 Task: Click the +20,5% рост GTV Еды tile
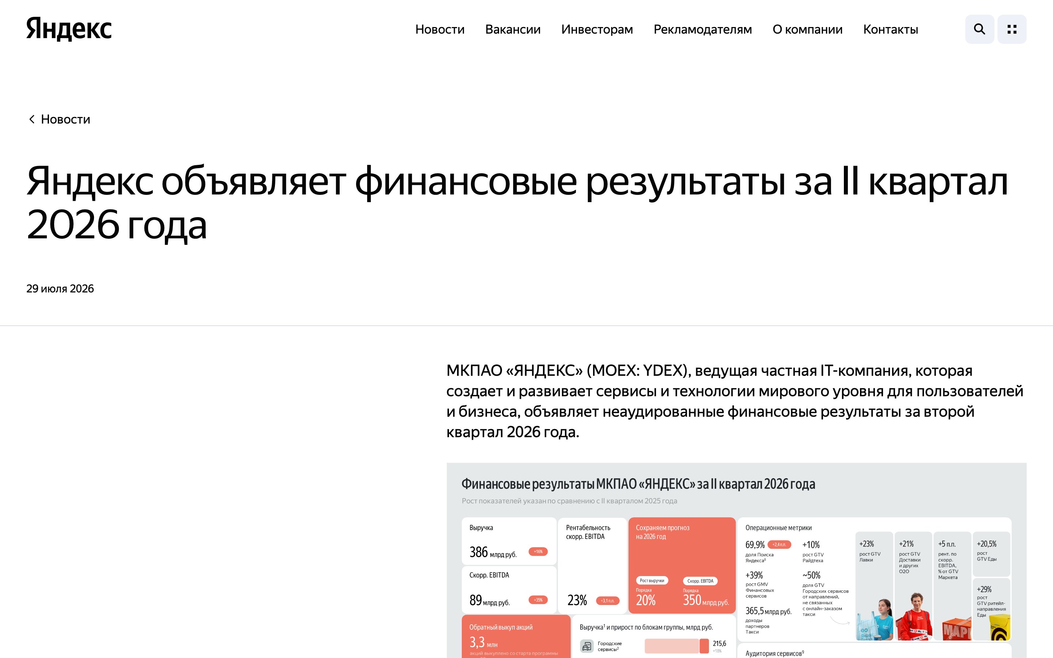point(991,554)
